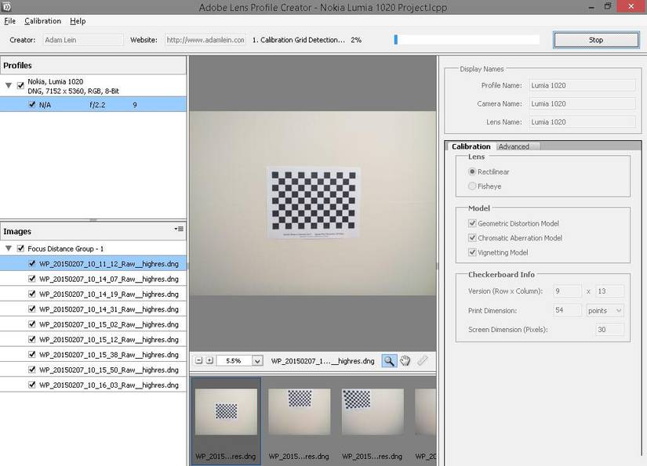Toggle Geometric Distortion Model checkbox

tap(472, 223)
